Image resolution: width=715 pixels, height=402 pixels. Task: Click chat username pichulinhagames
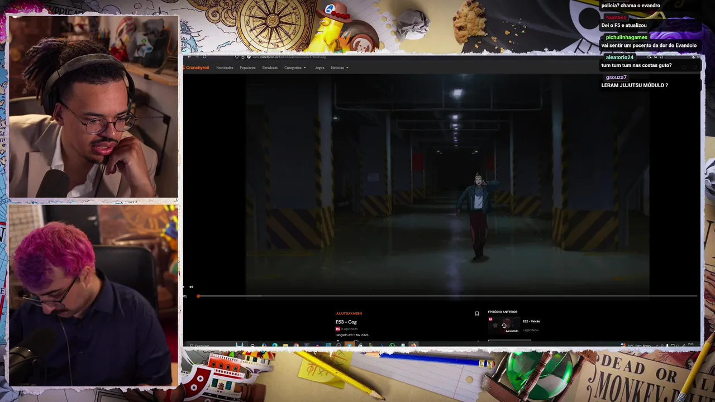coord(626,37)
